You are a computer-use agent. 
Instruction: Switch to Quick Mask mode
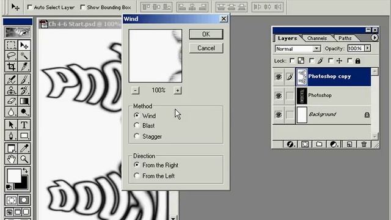pos(24,200)
